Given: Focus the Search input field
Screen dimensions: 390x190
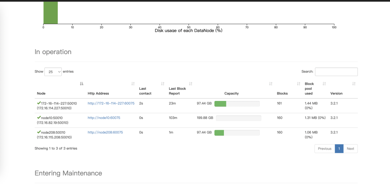Looking at the screenshot, I should click(x=336, y=72).
